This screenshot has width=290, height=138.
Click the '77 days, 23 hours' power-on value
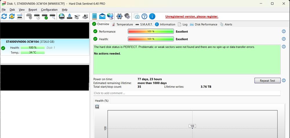point(150,79)
